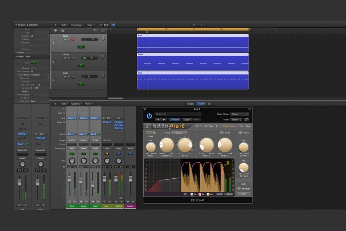Click the plugin link chain icon
Screen dimensions: 346x231
pyautogui.click(x=247, y=120)
